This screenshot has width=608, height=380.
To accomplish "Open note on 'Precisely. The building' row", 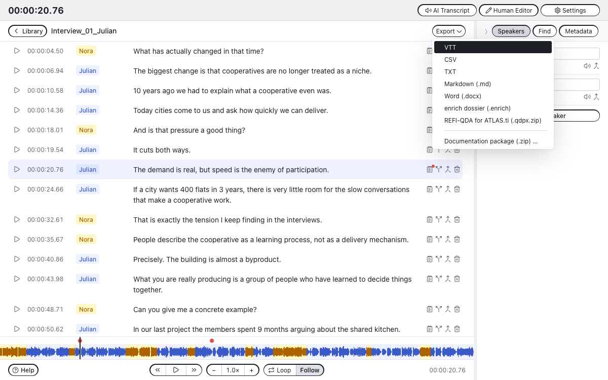I will click(430, 259).
